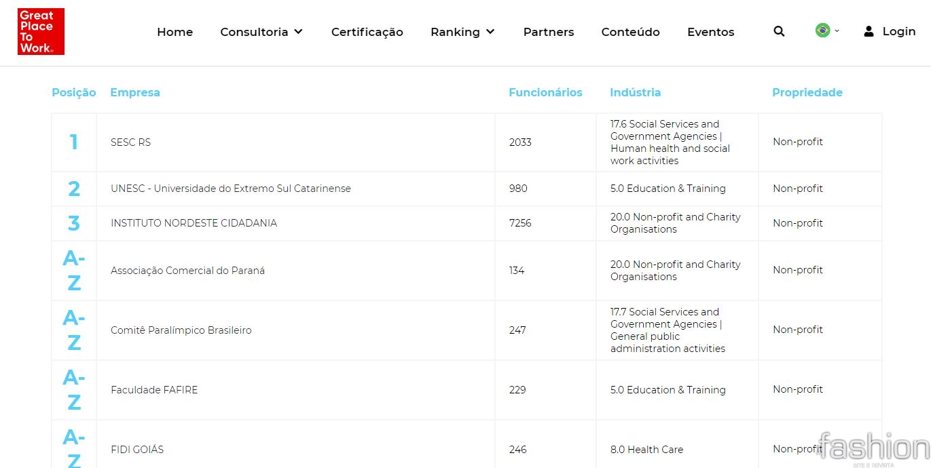Viewport: 931px width, 468px height.
Task: Click the Login link
Action: (x=898, y=31)
